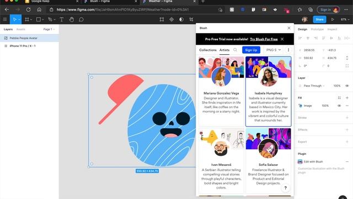
Task: Switch to the Prototype tab
Action: [317, 29]
